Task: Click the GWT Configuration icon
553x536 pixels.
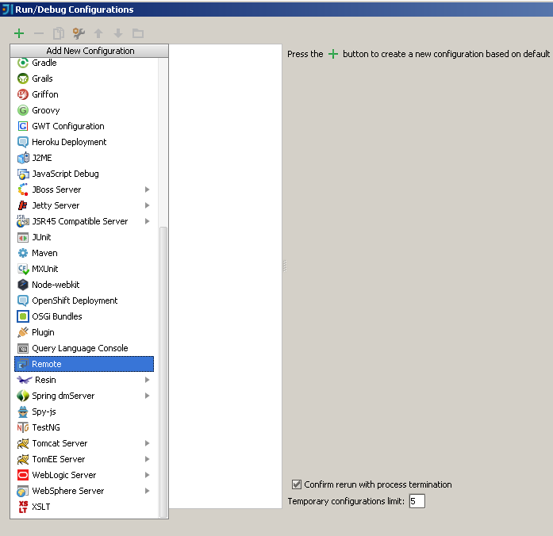Action: (23, 126)
